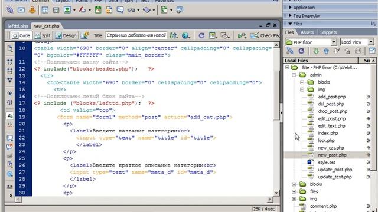This screenshot has height=212, width=378.
Task: Switch to the lefttd.php document tab
Action: pyautogui.click(x=18, y=26)
